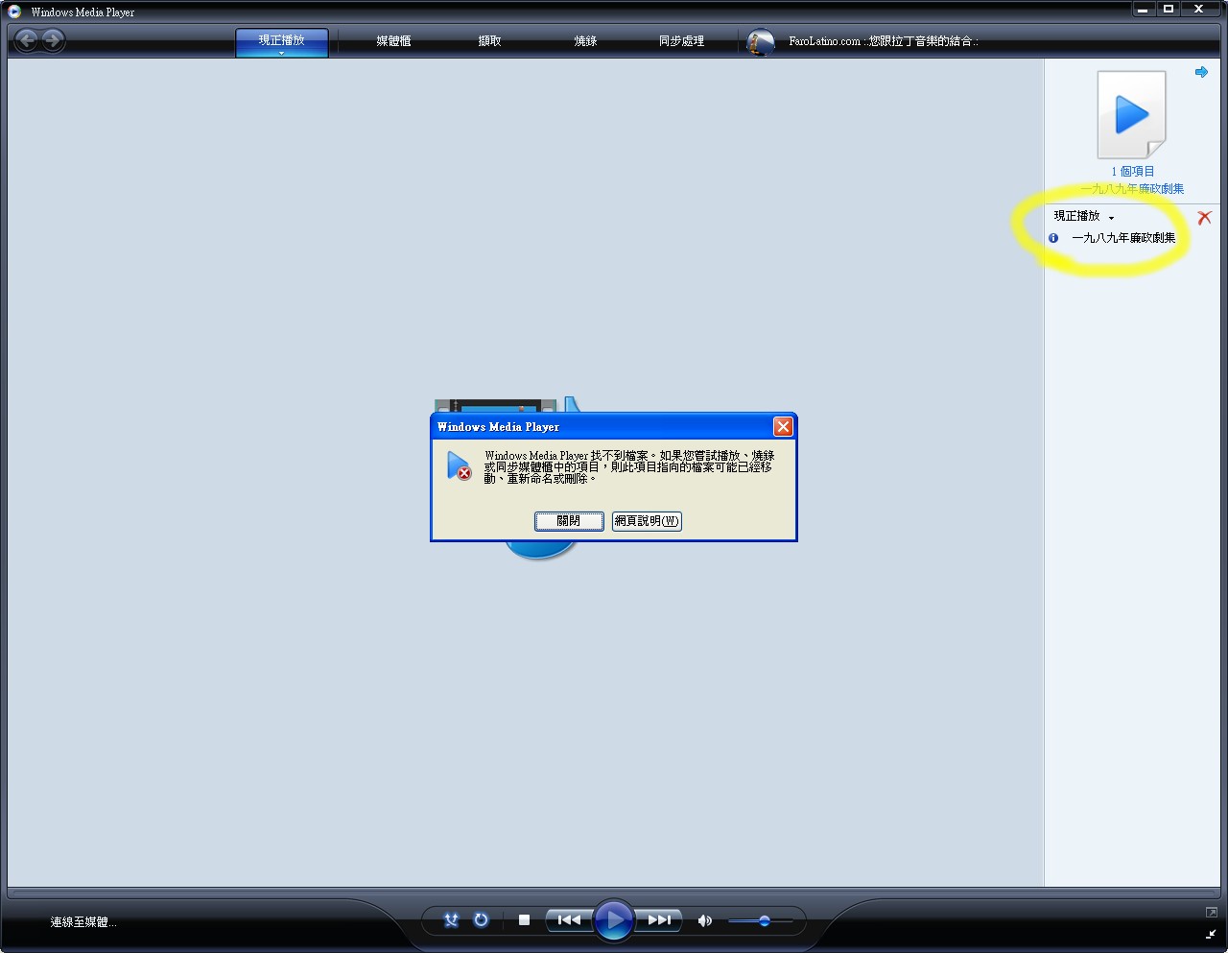The width and height of the screenshot is (1228, 953).
Task: Turn on shuffle playback
Action: pyautogui.click(x=451, y=920)
